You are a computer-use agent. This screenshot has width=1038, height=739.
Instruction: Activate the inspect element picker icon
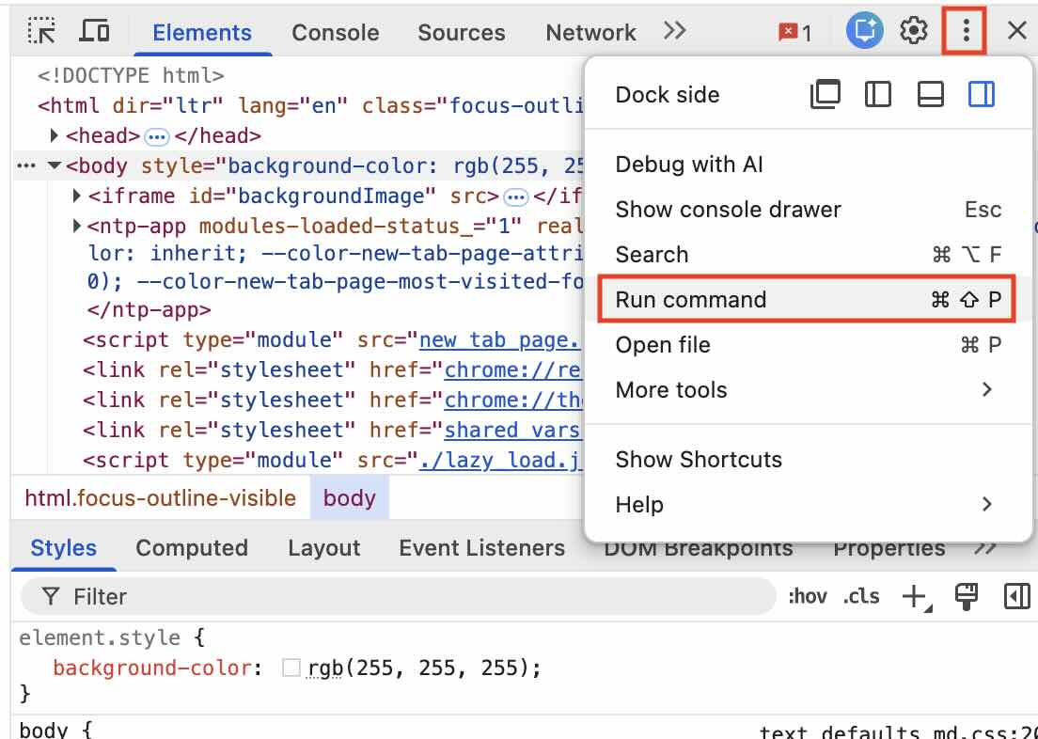pos(42,31)
